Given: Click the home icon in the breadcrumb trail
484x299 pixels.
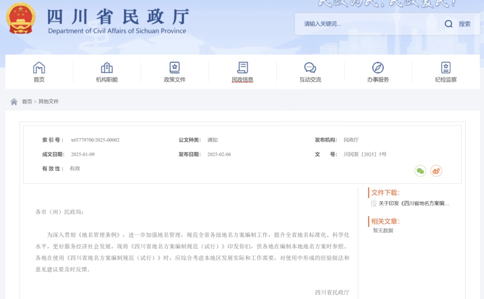Looking at the screenshot, I should [14, 101].
